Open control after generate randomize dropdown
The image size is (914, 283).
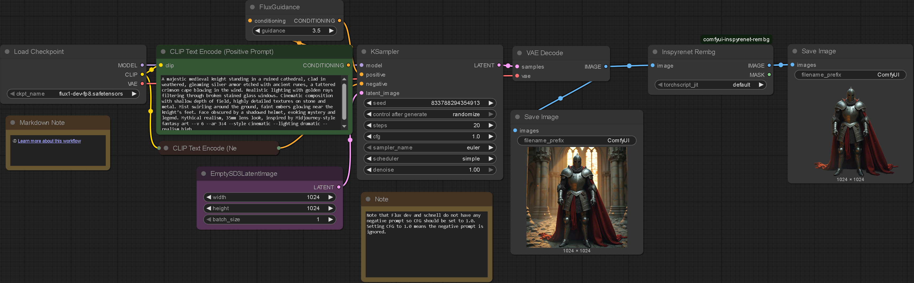coord(430,114)
